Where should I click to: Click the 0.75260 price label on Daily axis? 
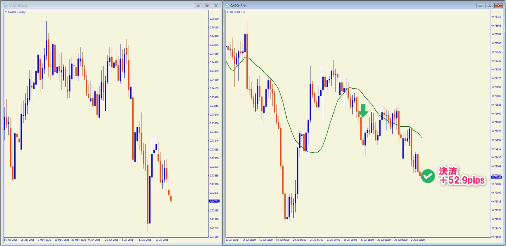[214, 19]
